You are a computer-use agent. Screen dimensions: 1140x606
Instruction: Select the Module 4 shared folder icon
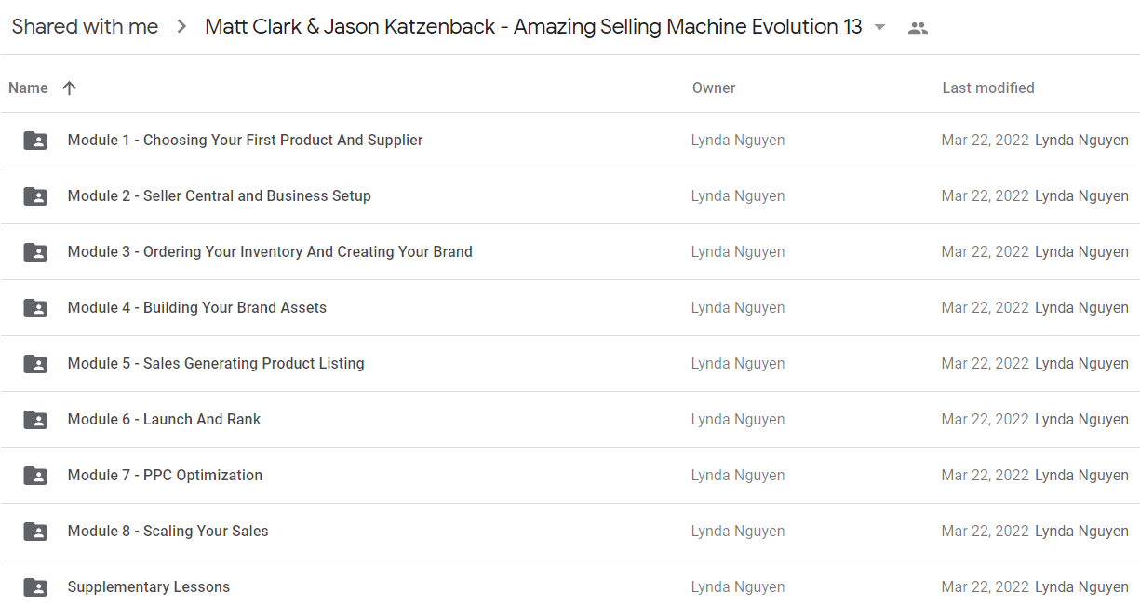coord(35,308)
